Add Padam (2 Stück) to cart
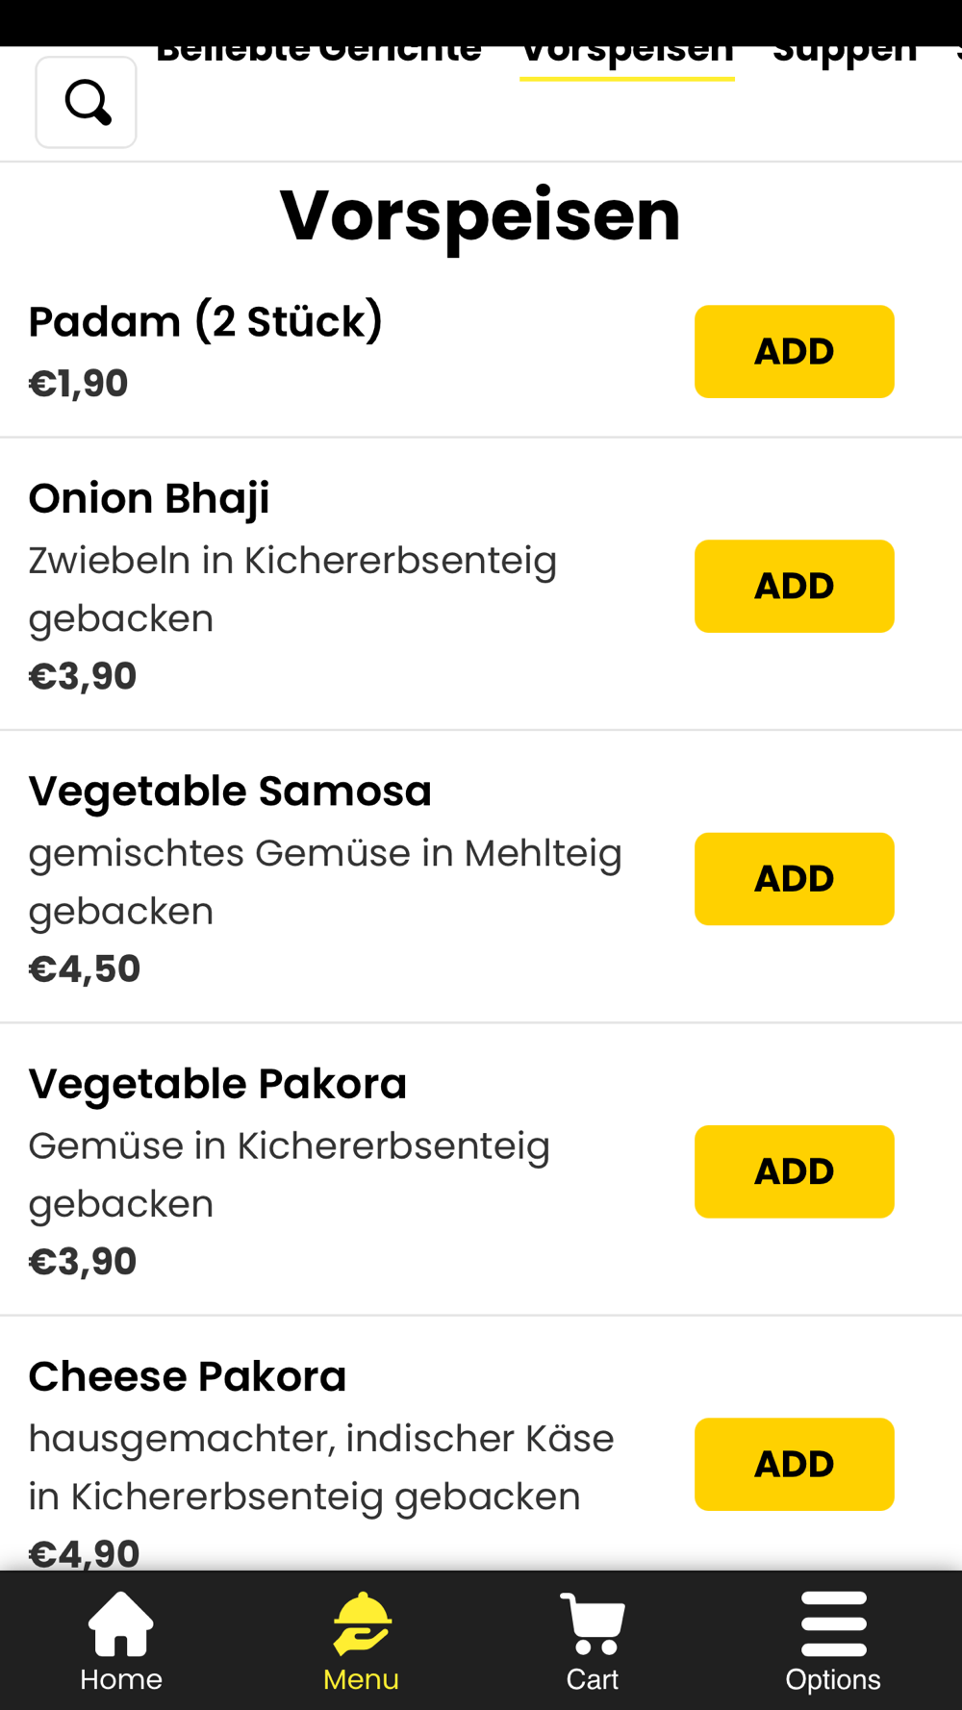Screen dimensions: 962x1710 [794, 352]
